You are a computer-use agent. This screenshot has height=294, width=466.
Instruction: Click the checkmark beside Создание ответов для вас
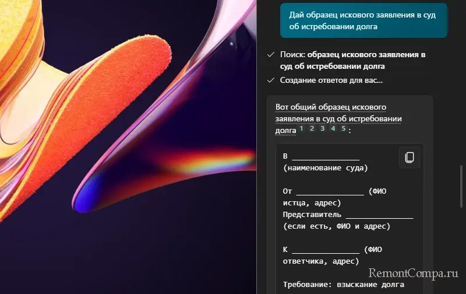pyautogui.click(x=270, y=80)
